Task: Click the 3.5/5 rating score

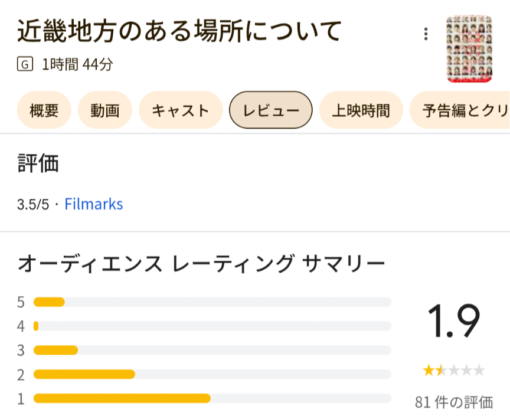Action: click(33, 205)
